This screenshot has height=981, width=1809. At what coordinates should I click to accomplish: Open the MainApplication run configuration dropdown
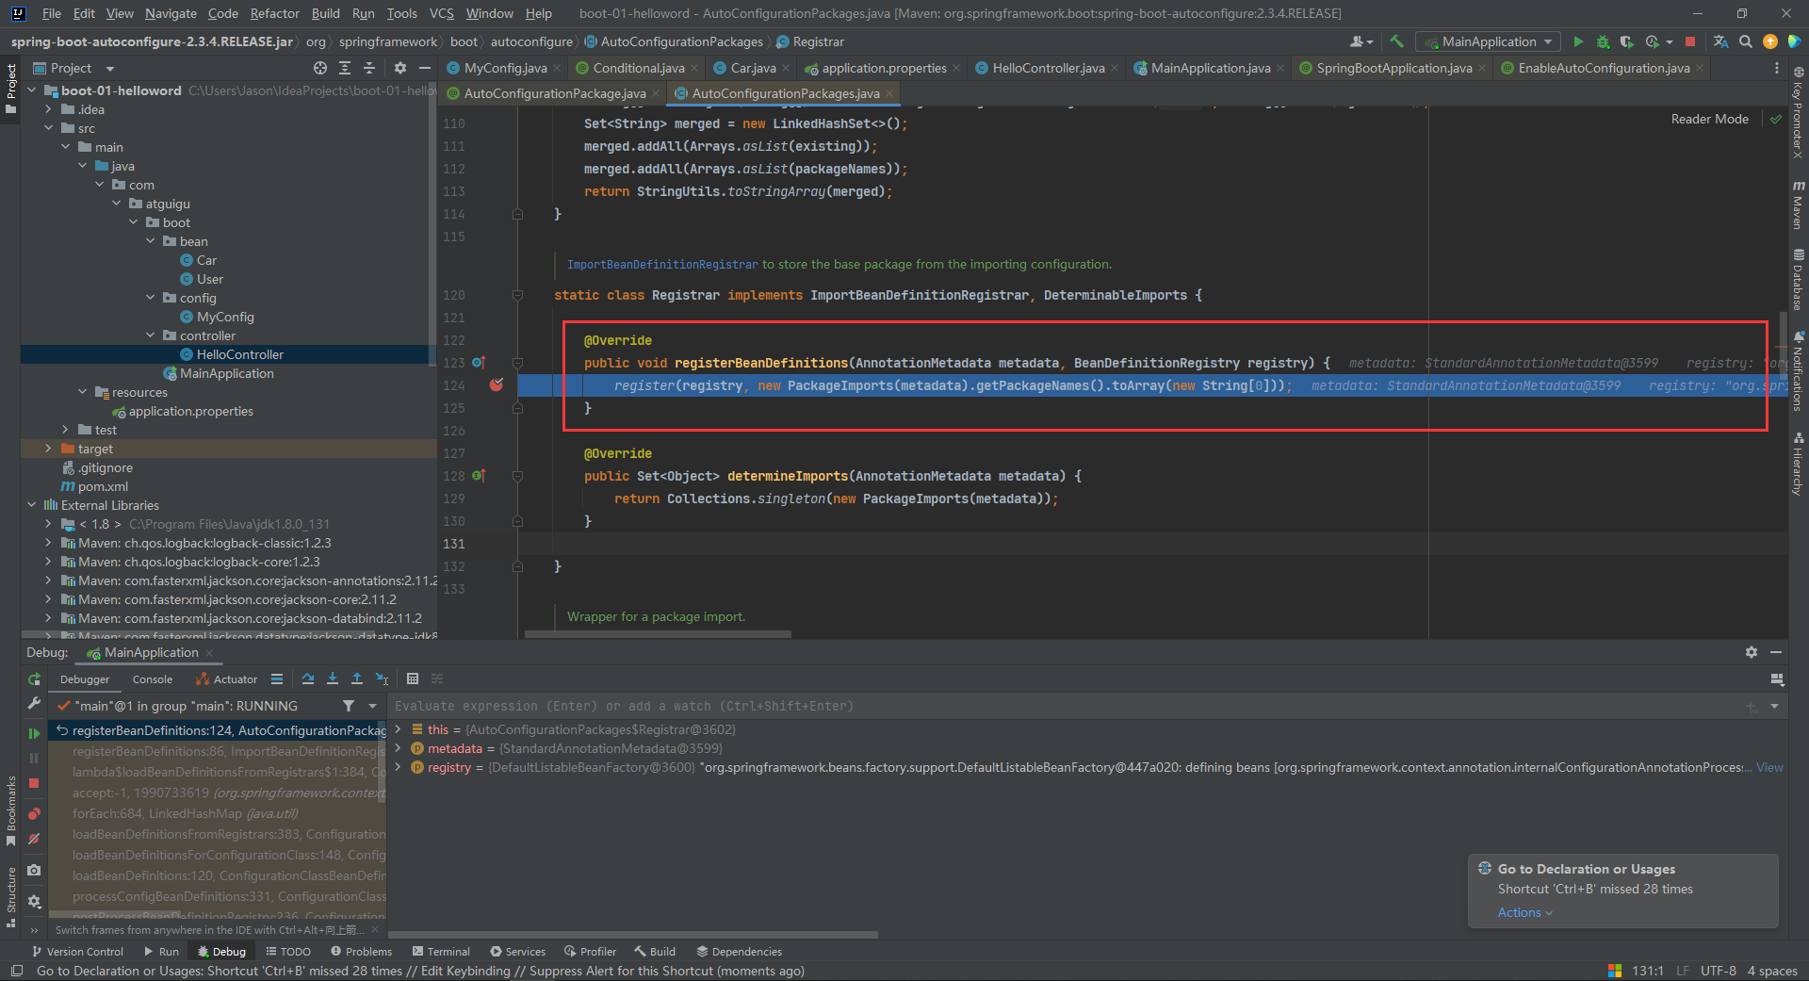(x=1489, y=41)
